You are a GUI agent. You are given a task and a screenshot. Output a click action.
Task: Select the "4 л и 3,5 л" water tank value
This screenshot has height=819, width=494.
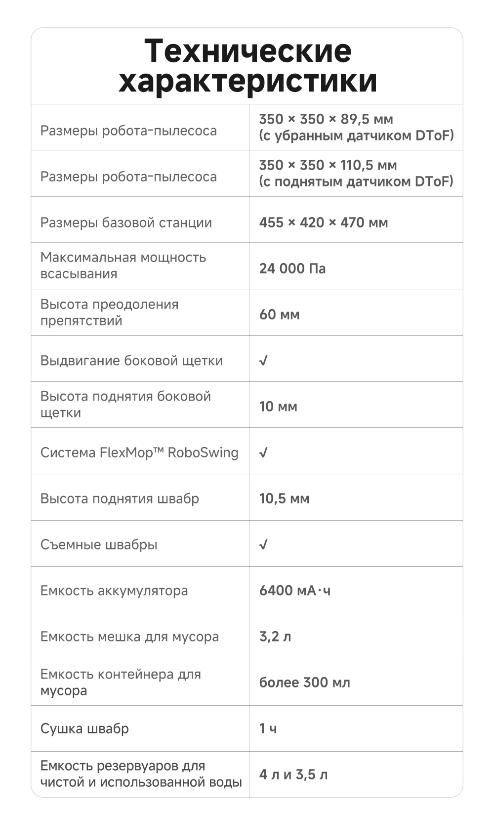(293, 774)
